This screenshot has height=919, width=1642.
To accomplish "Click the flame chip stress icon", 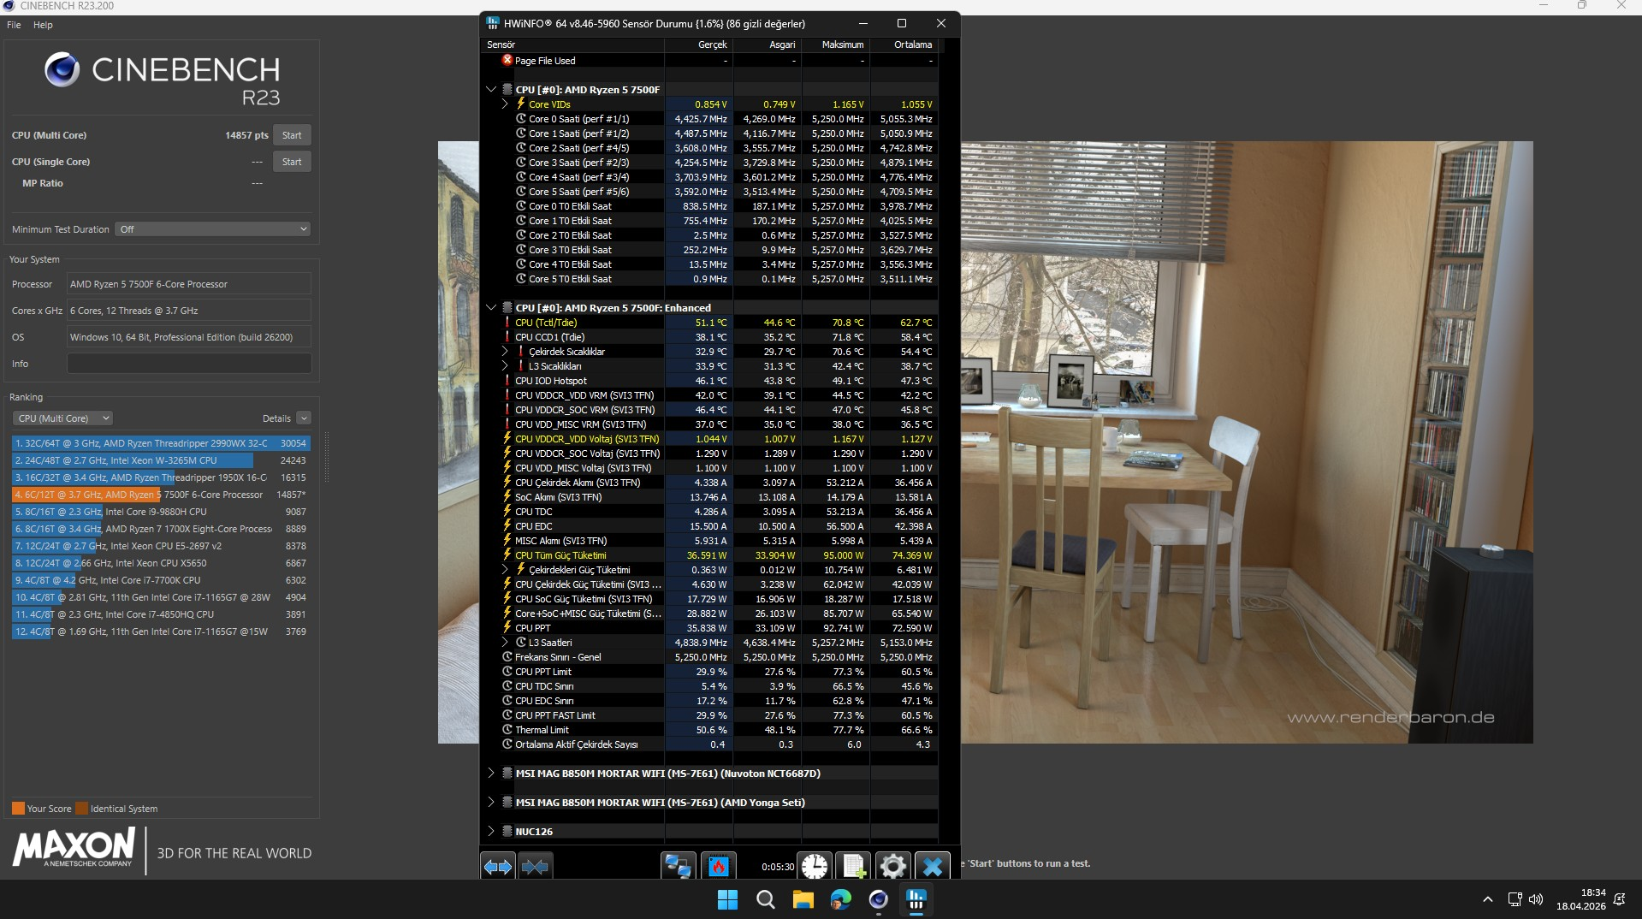I will click(718, 867).
